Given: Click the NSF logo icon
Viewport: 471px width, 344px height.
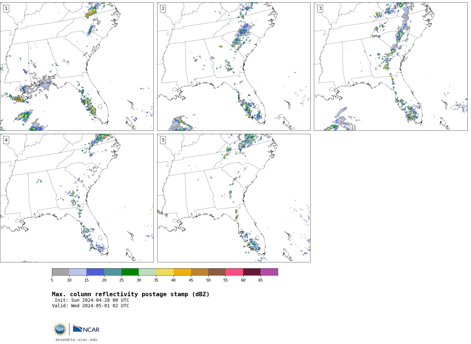Looking at the screenshot, I should (60, 329).
